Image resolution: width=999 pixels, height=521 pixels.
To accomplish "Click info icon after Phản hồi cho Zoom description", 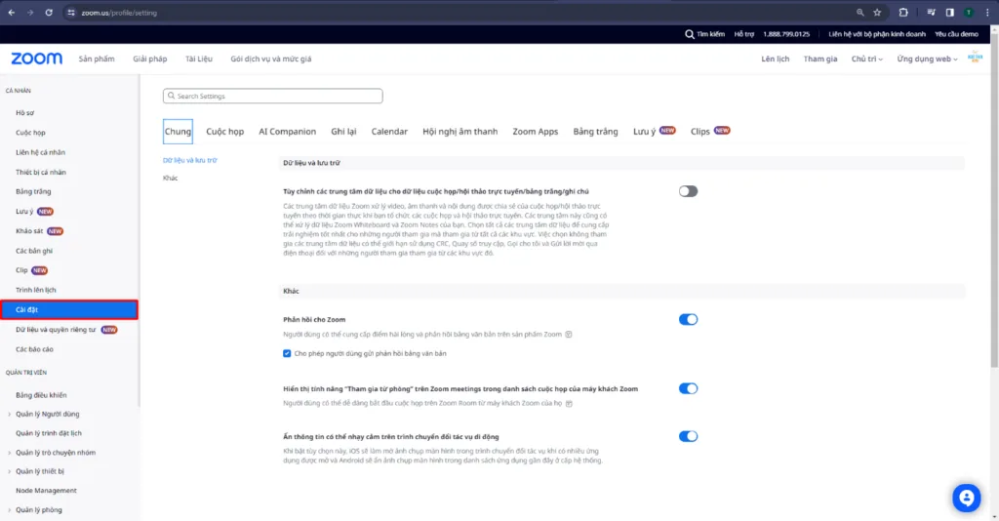I will (x=569, y=335).
